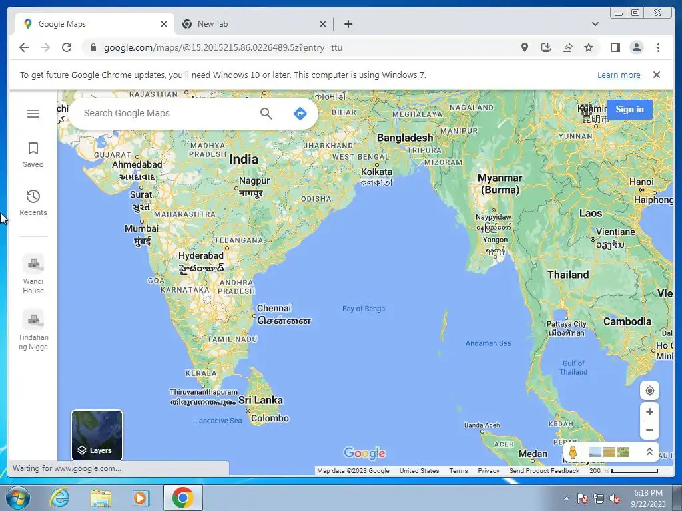This screenshot has width=682, height=511.
Task: Click Learn more about Chrome updates
Action: (619, 75)
